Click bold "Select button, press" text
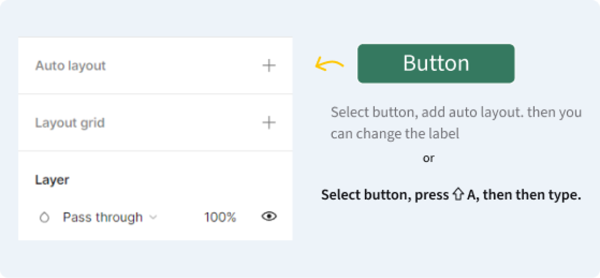The width and height of the screenshot is (600, 278). click(x=385, y=195)
